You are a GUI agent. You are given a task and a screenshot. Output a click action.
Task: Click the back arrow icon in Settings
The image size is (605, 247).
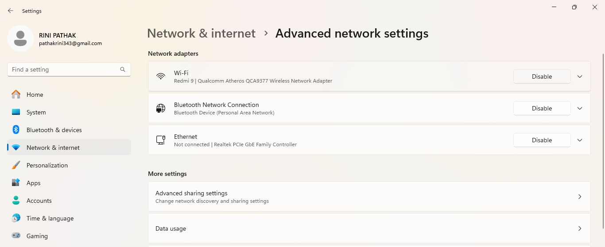11,11
